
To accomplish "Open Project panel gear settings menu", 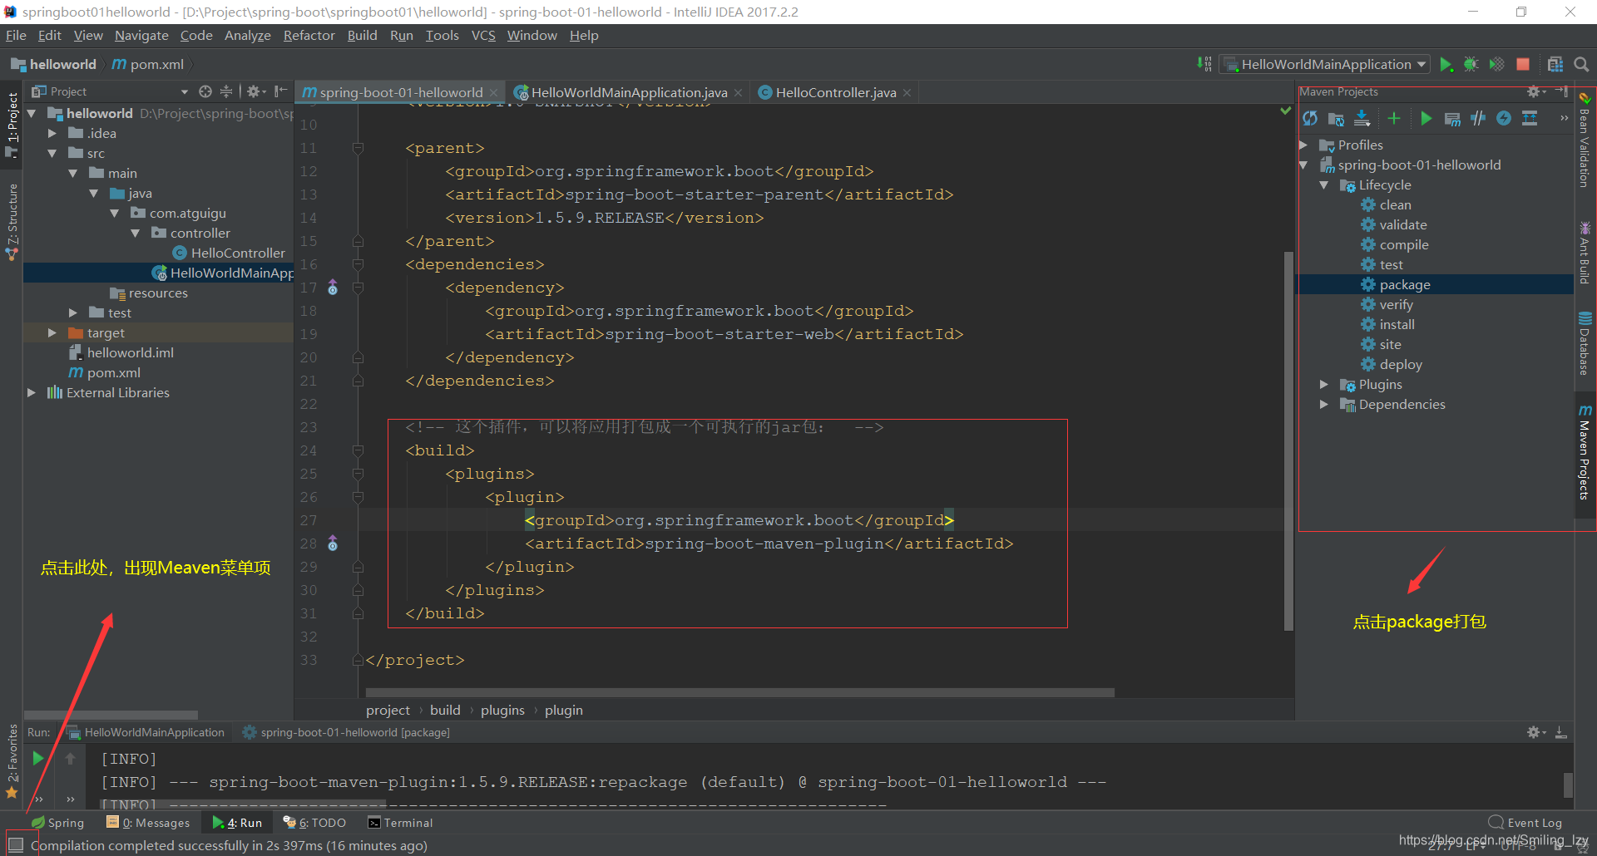I will pos(256,91).
